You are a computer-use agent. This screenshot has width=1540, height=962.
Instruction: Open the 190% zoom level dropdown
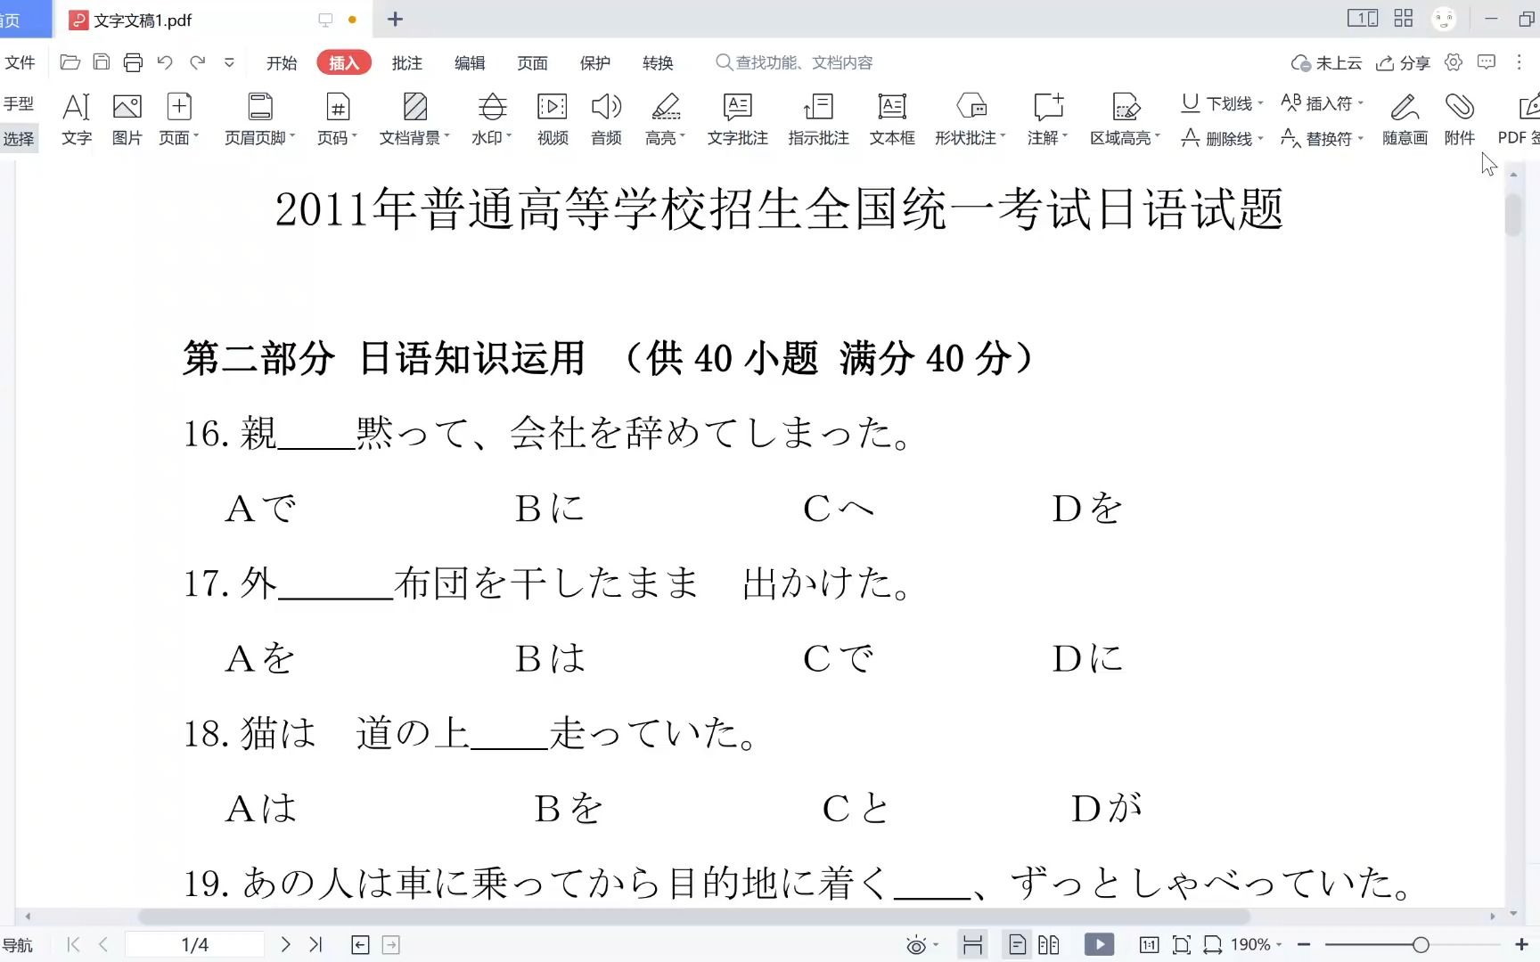coord(1256,944)
